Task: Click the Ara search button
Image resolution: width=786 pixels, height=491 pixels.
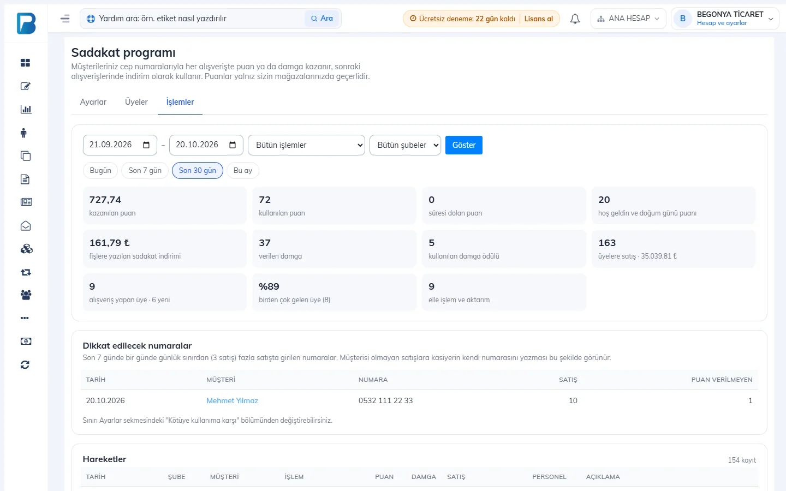Action: 322,19
